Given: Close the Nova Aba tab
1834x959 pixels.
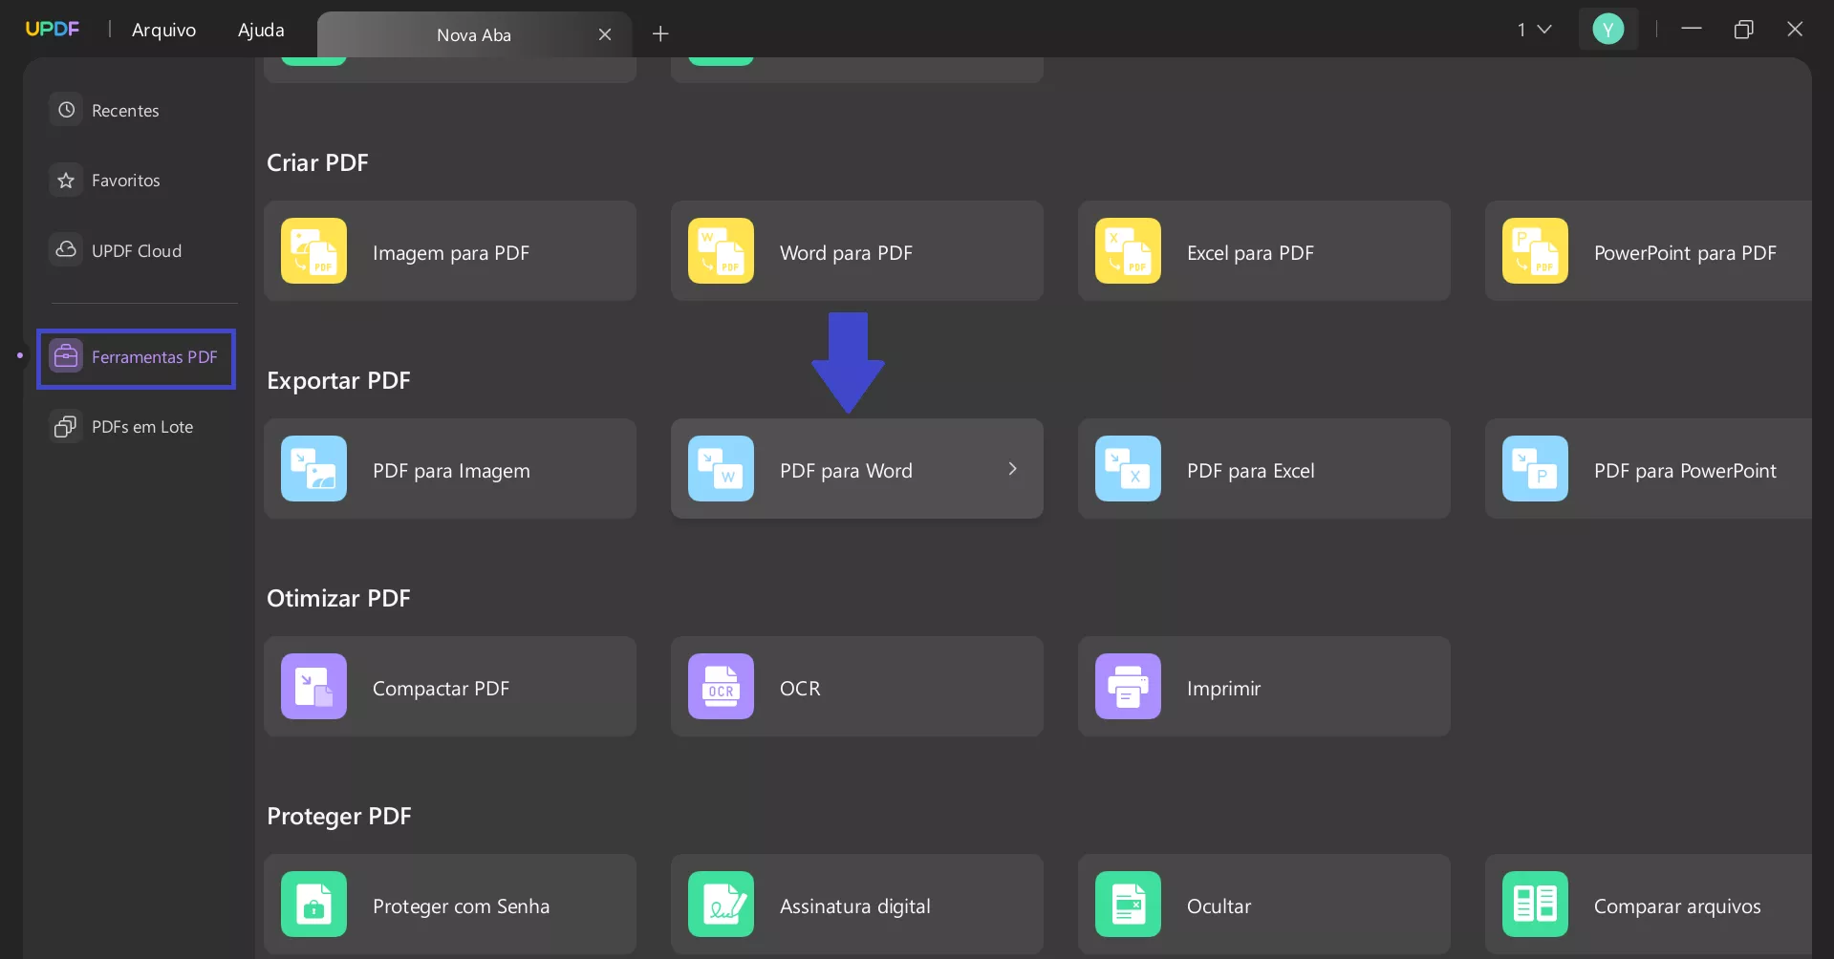Looking at the screenshot, I should tap(605, 34).
